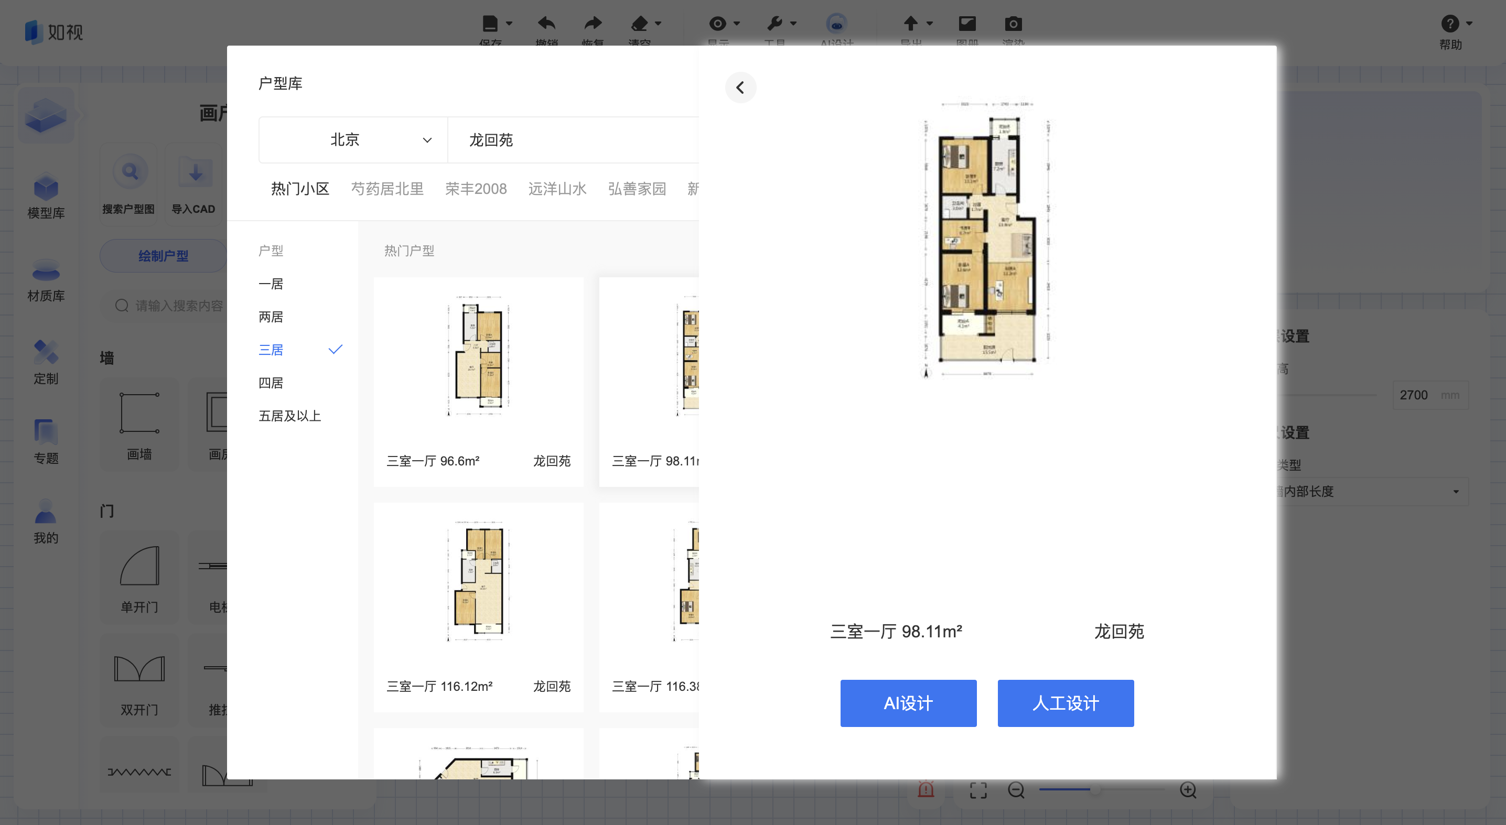Click the Undo (撤销) toolbar icon
The image size is (1506, 825).
[546, 24]
